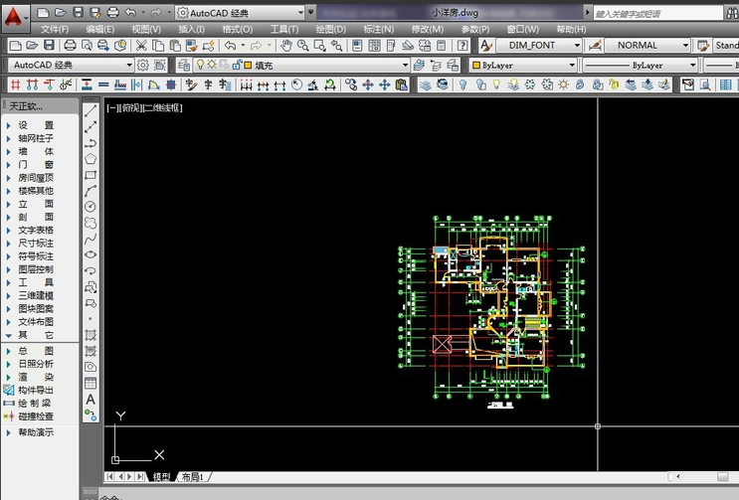Select the Multiline Text tool
Image resolution: width=739 pixels, height=500 pixels.
[x=91, y=400]
